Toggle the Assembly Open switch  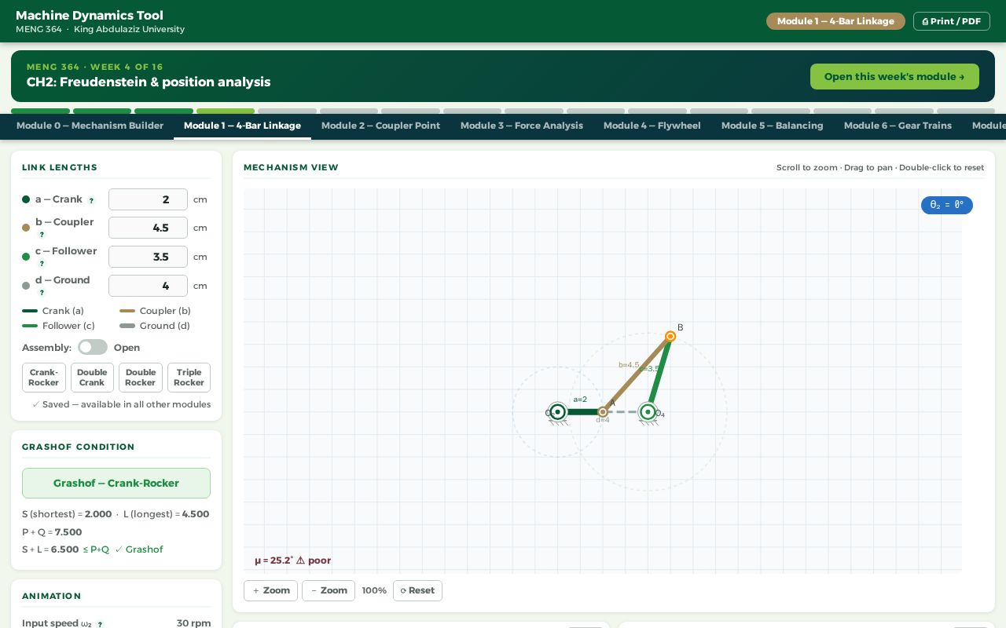[93, 347]
